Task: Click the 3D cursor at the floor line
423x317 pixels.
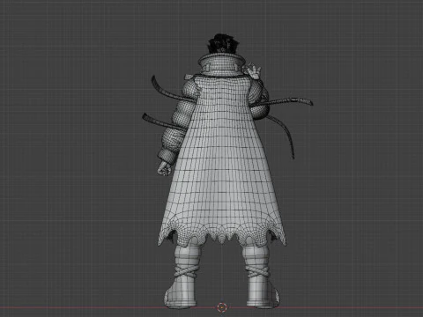Action: pos(221,307)
